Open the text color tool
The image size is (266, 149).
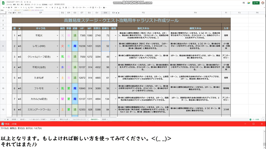60,7
